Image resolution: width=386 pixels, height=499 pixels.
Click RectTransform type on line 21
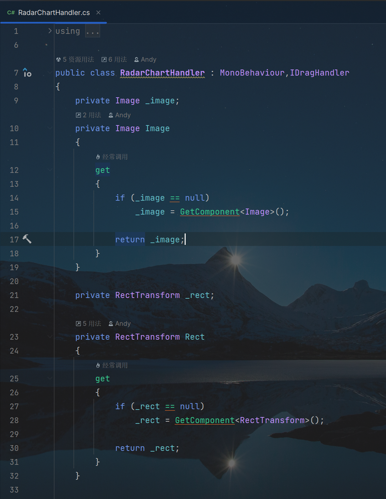pos(148,295)
